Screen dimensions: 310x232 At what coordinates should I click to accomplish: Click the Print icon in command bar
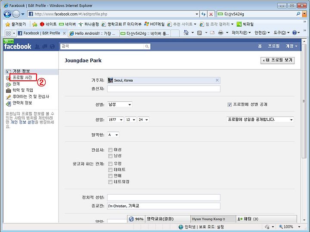coord(220,33)
